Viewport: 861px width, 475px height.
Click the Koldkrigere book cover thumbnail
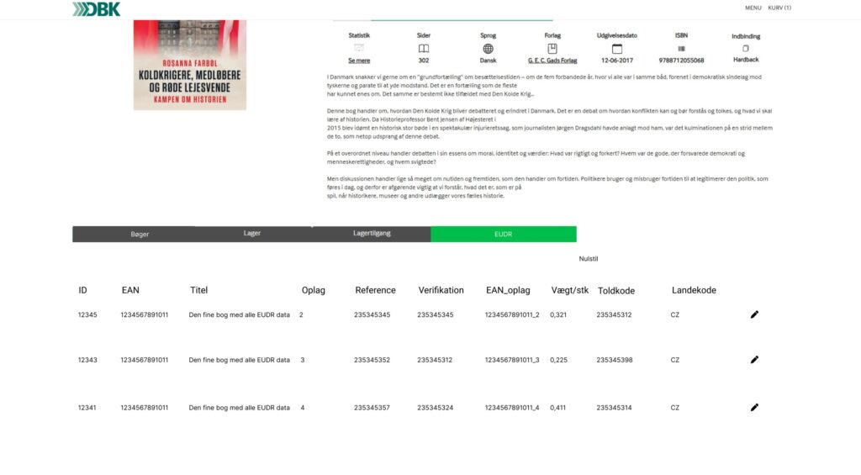tap(190, 65)
